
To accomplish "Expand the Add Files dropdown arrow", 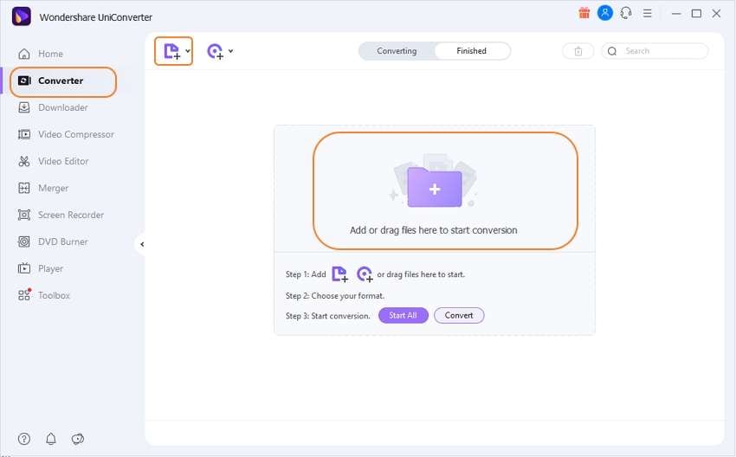I will point(188,51).
